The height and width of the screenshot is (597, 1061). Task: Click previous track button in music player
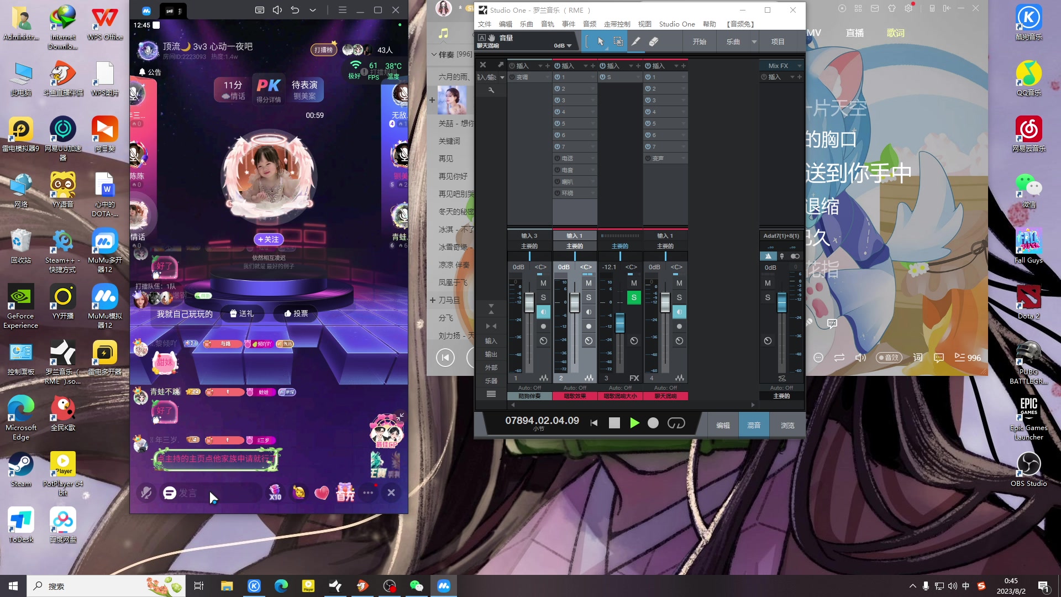tap(445, 358)
